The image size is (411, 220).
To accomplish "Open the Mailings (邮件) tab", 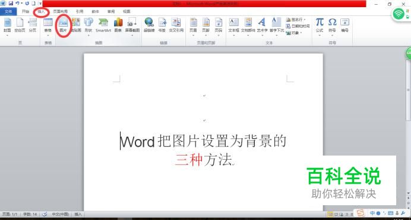I will [96, 11].
